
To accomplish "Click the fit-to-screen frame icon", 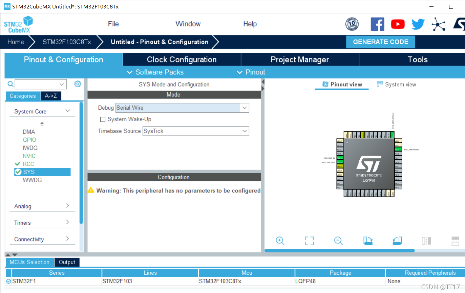I will tap(309, 241).
